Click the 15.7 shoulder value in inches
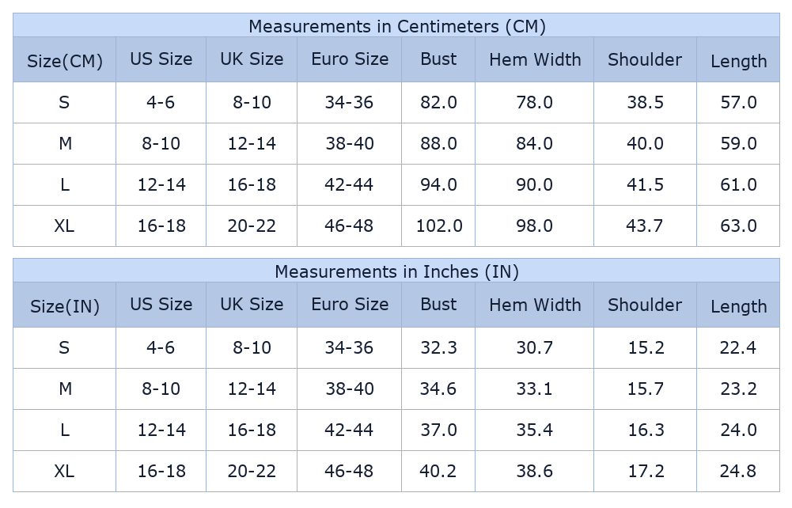792x508 pixels. click(645, 389)
